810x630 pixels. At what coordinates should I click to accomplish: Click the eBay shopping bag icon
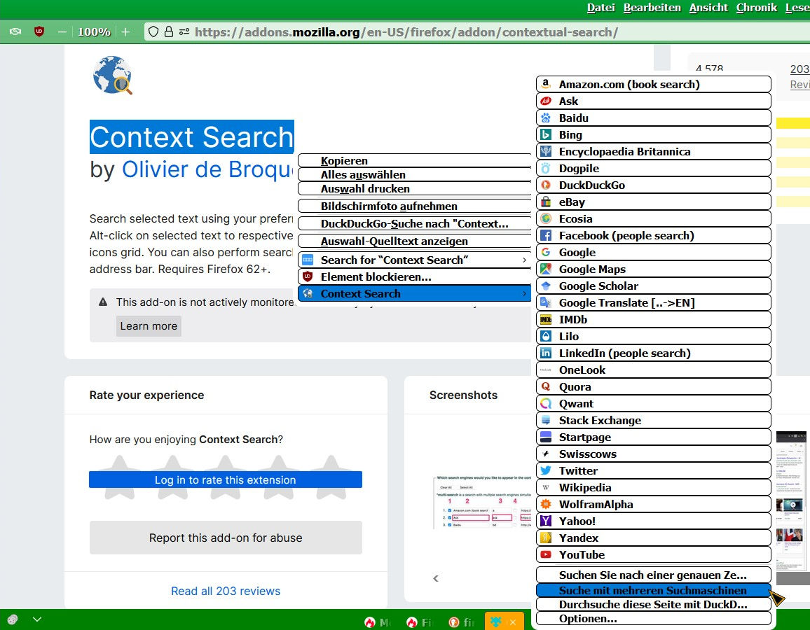(x=546, y=202)
